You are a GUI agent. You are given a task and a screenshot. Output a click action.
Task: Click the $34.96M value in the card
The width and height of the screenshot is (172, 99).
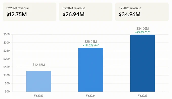[x=130, y=14]
